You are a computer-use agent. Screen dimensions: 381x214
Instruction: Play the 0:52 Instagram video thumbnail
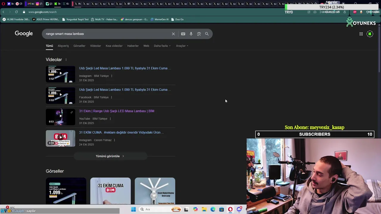click(60, 74)
